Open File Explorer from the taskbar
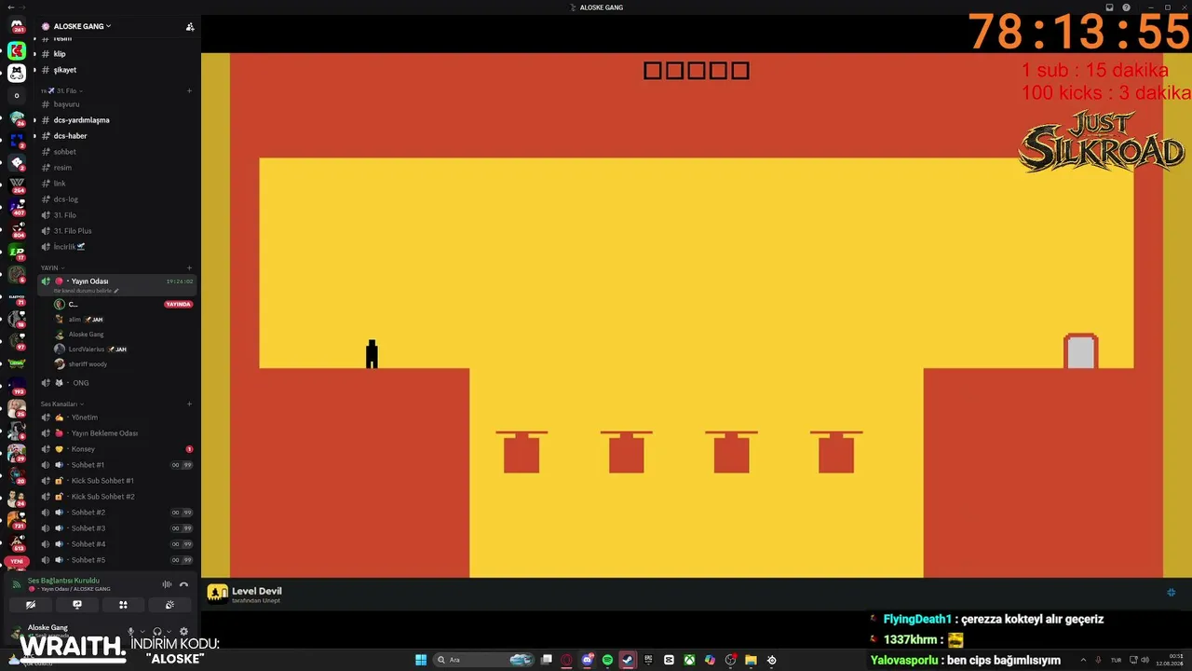 pos(751,660)
